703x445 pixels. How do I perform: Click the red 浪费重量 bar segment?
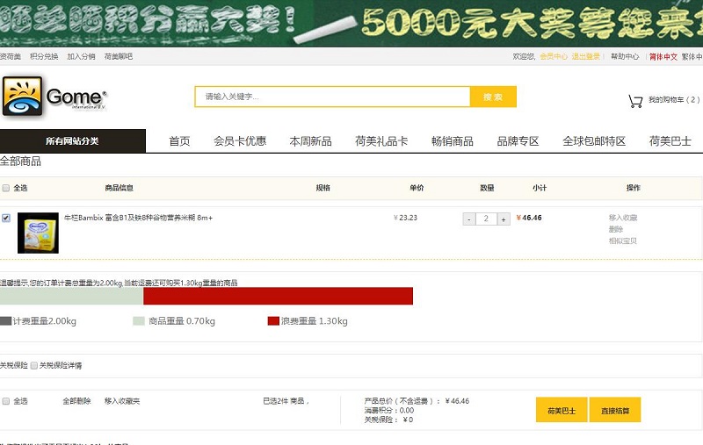click(x=278, y=297)
